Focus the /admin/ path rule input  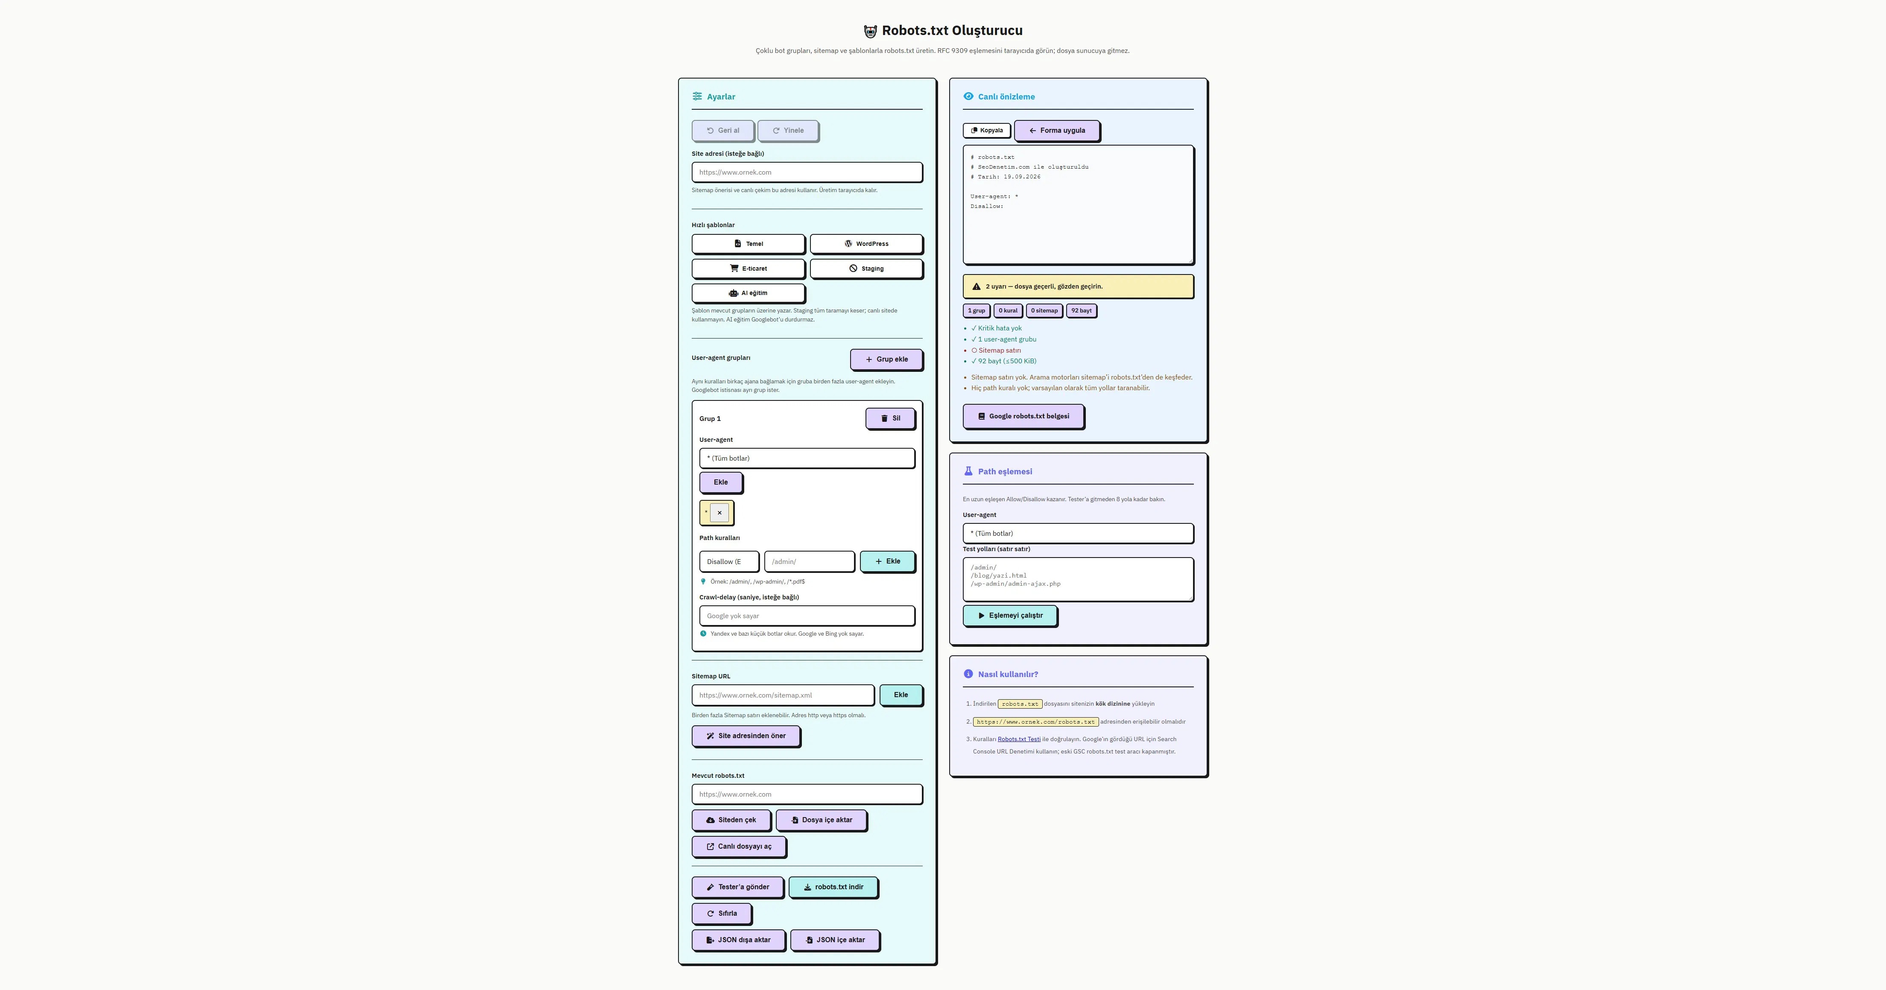coord(809,562)
